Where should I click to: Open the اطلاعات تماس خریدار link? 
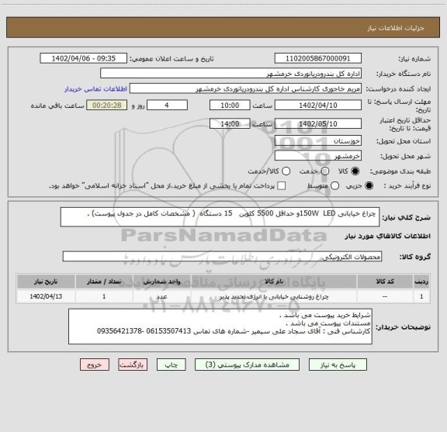coord(95,89)
